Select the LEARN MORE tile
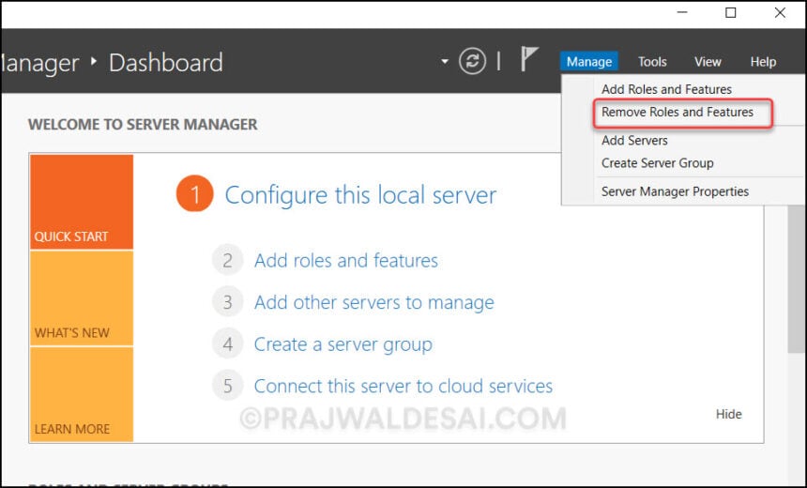 (x=82, y=394)
